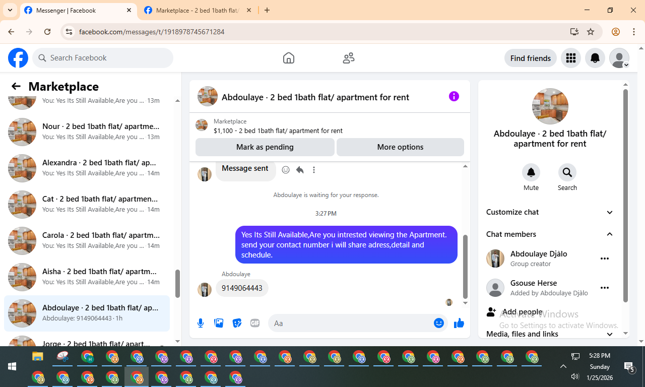Open Aisha's conversation
Viewport: 645px width, 387px height.
click(87, 277)
